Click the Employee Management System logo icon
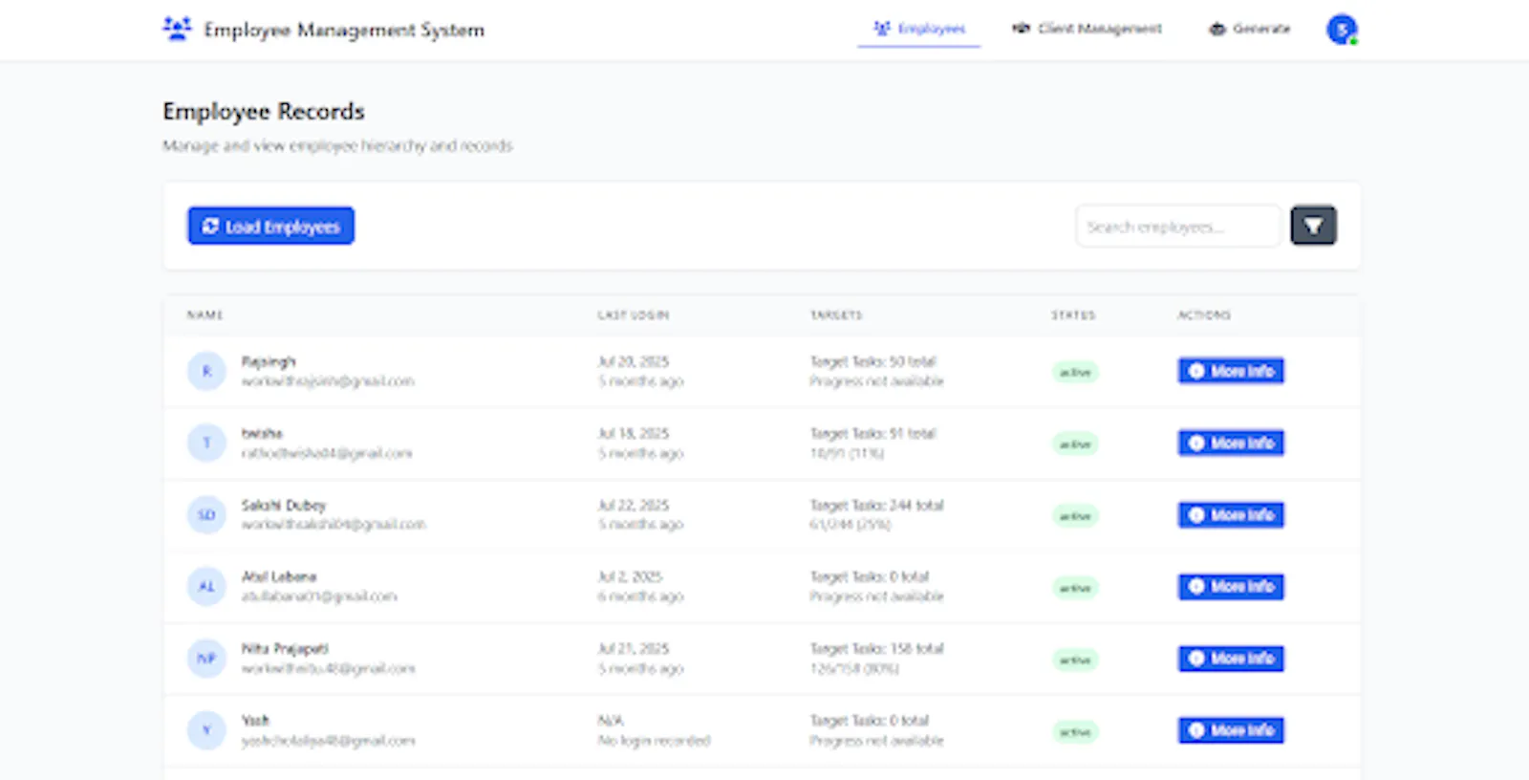The height and width of the screenshot is (780, 1529). [177, 29]
